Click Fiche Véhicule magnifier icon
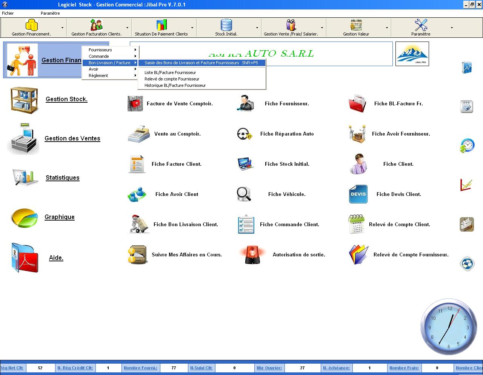The width and height of the screenshot is (483, 375). [x=244, y=194]
